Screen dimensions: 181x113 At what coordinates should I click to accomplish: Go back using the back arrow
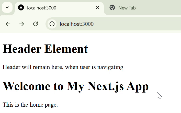[8, 24]
